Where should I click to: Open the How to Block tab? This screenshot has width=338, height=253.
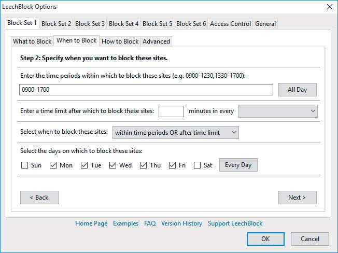pos(120,41)
